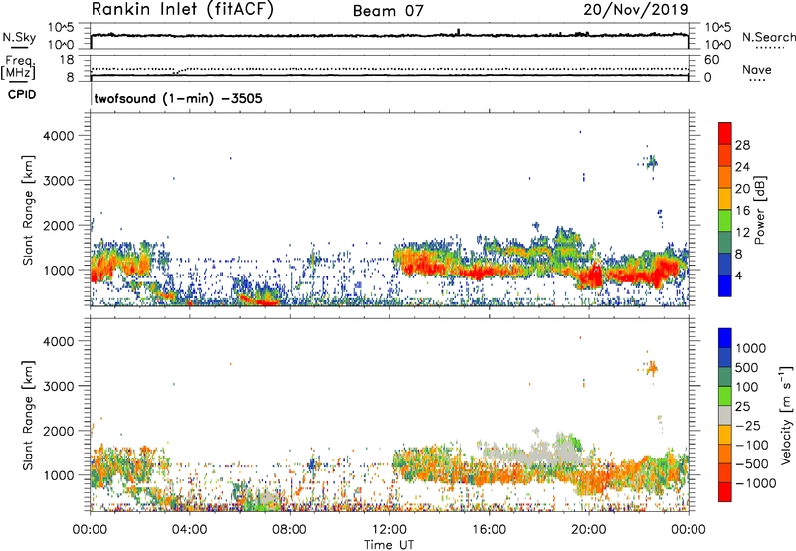Click the "-25" label on velocity colorbar

[750, 426]
